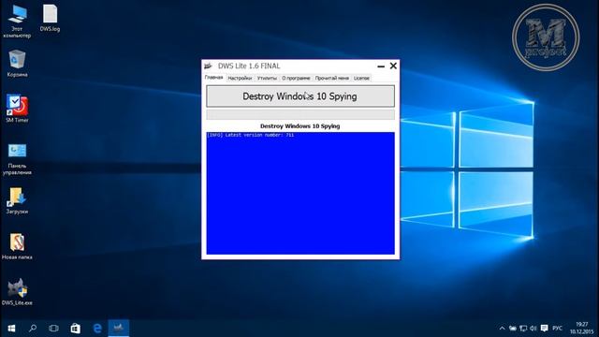Minimize the DWS Lite window
Image resolution: width=599 pixels, height=337 pixels.
point(381,66)
